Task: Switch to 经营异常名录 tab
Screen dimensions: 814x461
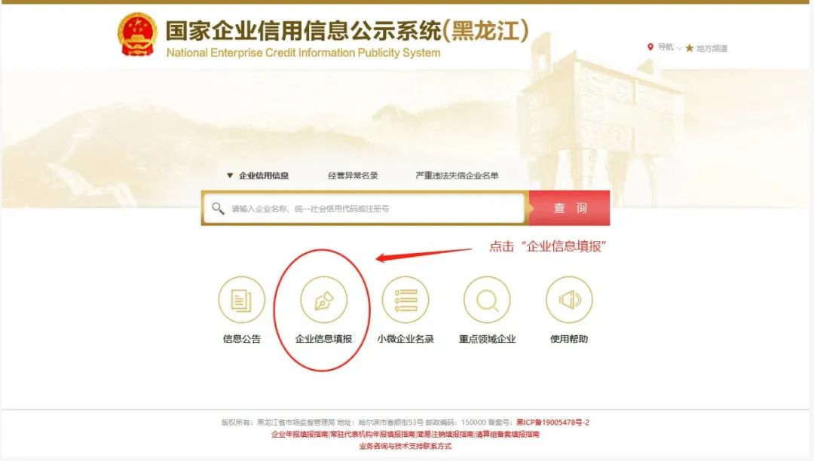Action: click(353, 176)
